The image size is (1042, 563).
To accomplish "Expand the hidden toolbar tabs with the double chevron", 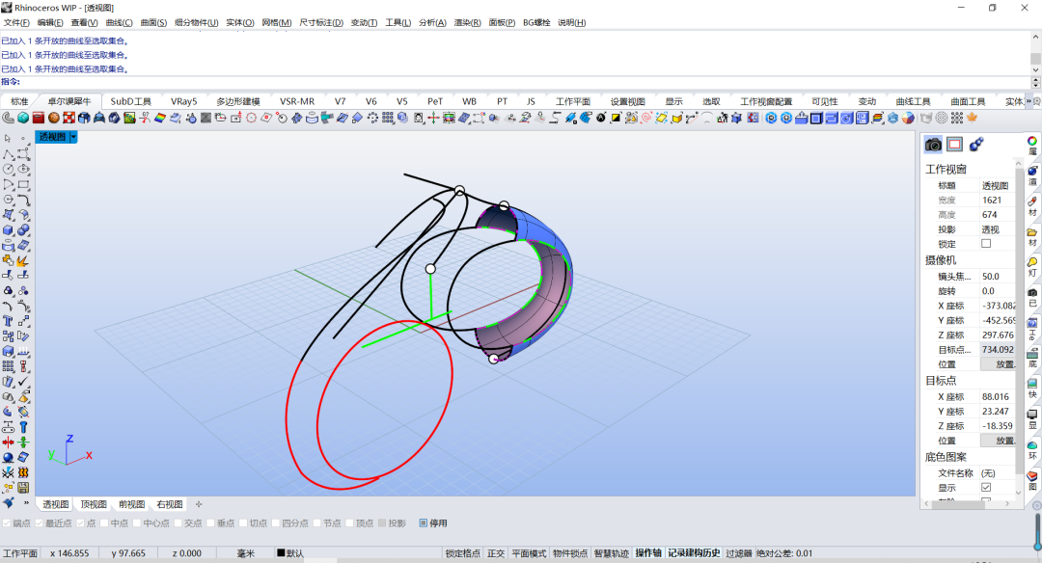I will (1029, 101).
